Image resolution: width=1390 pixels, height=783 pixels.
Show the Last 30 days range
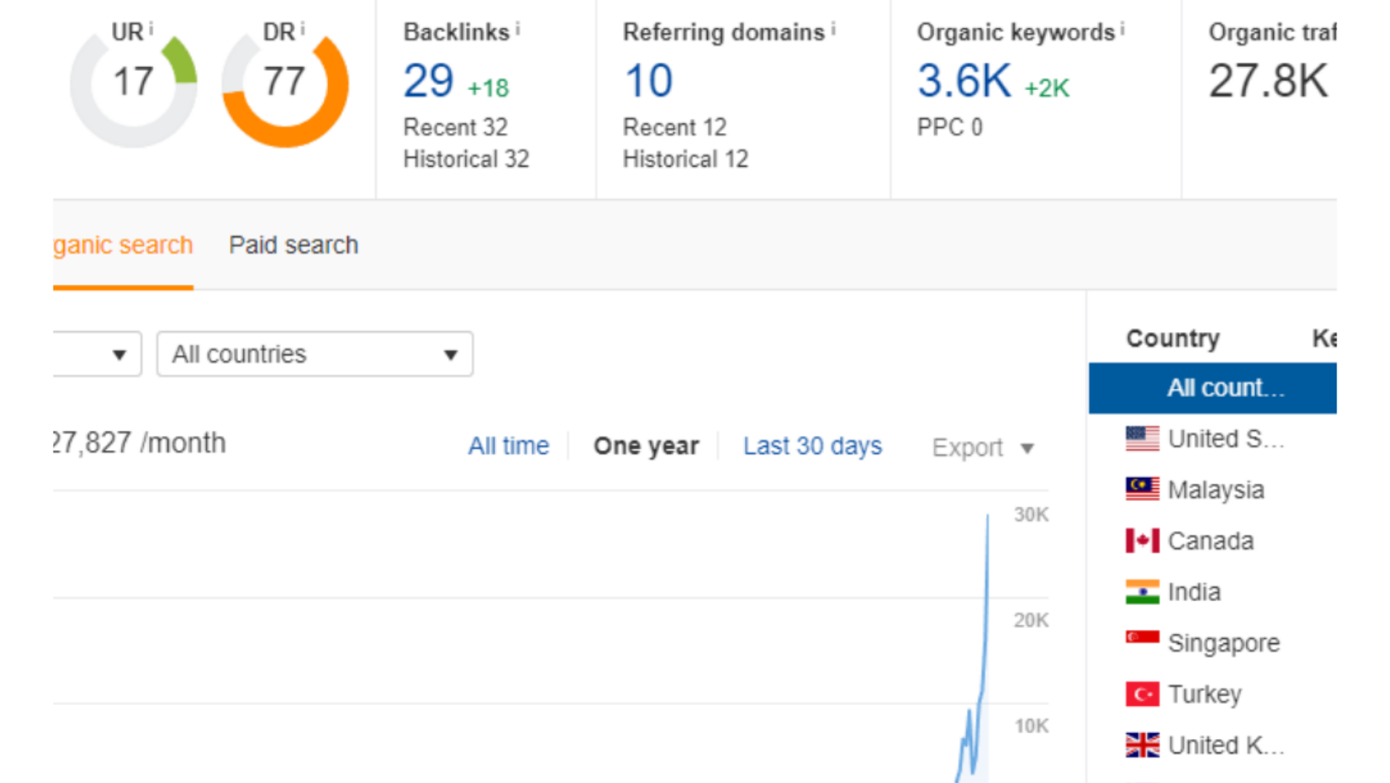click(812, 446)
